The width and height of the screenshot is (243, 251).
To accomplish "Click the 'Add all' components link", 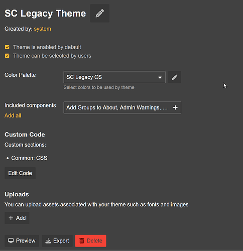I will point(13,115).
